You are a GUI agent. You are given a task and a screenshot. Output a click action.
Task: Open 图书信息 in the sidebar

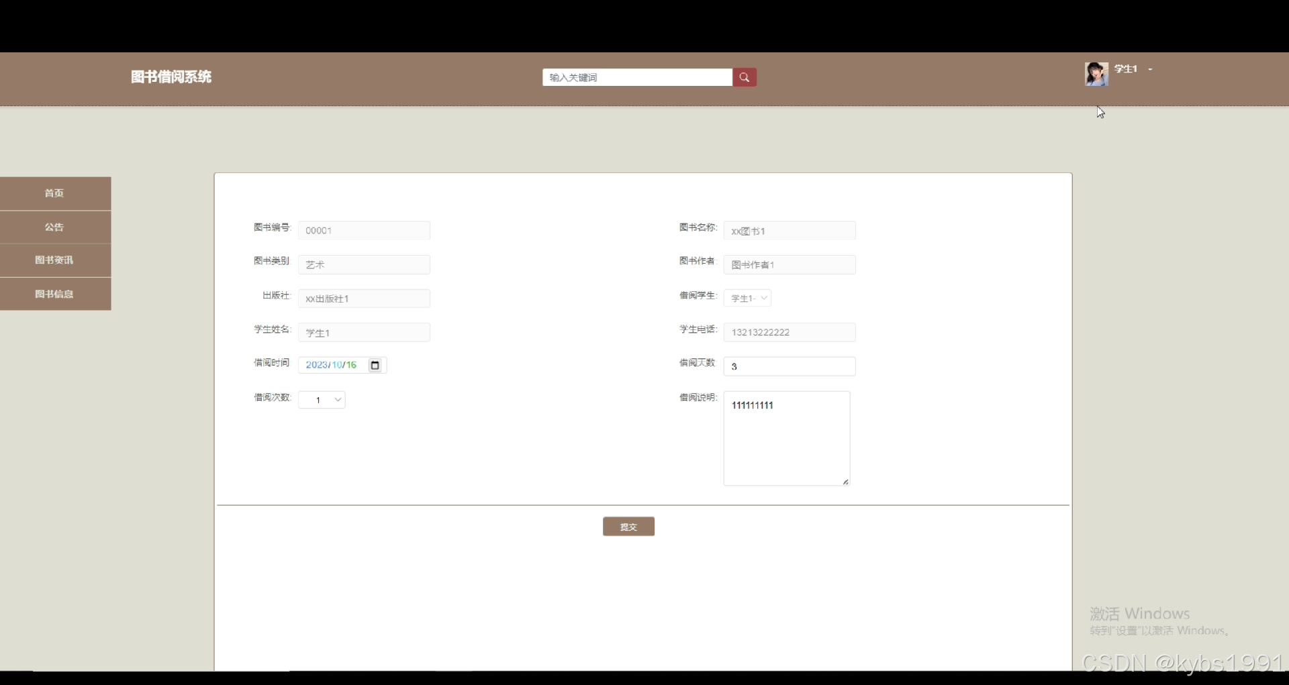click(55, 294)
